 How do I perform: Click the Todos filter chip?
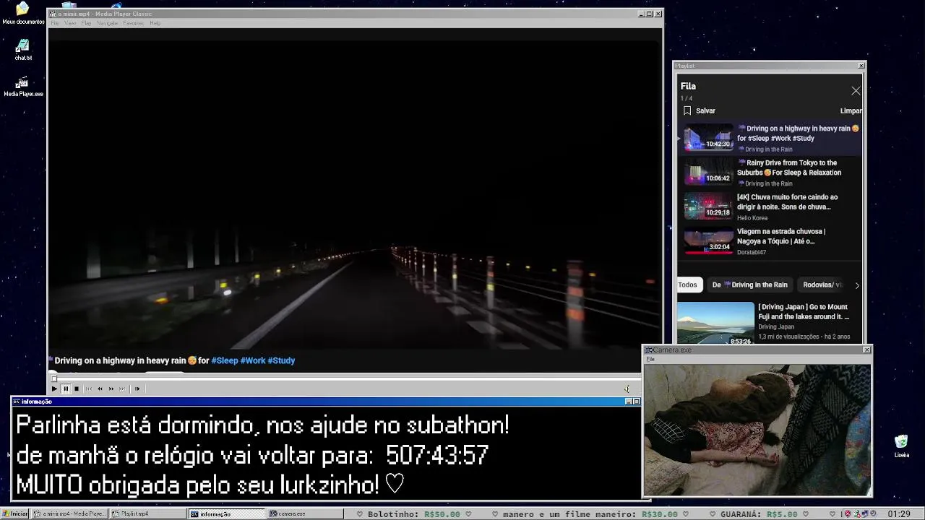click(x=688, y=285)
